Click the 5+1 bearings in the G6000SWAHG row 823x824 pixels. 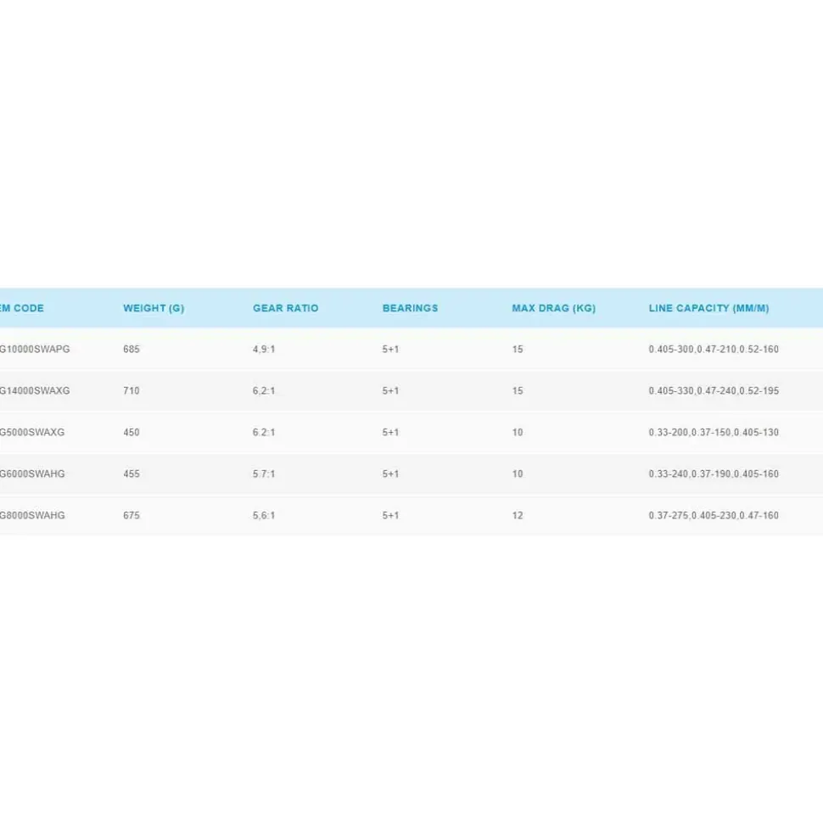[390, 474]
